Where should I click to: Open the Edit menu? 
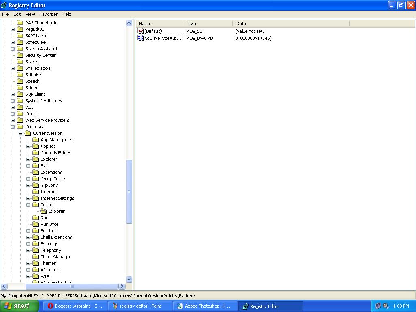[x=17, y=14]
